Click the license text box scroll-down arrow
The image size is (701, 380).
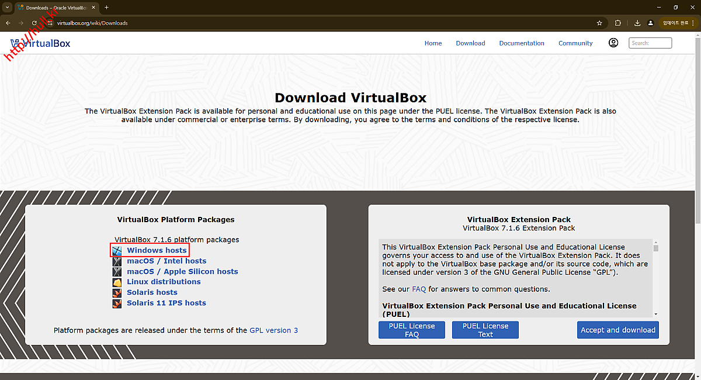click(656, 314)
